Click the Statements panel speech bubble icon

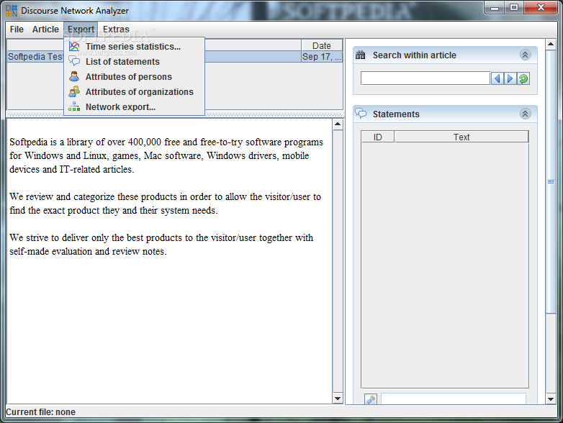click(x=361, y=114)
